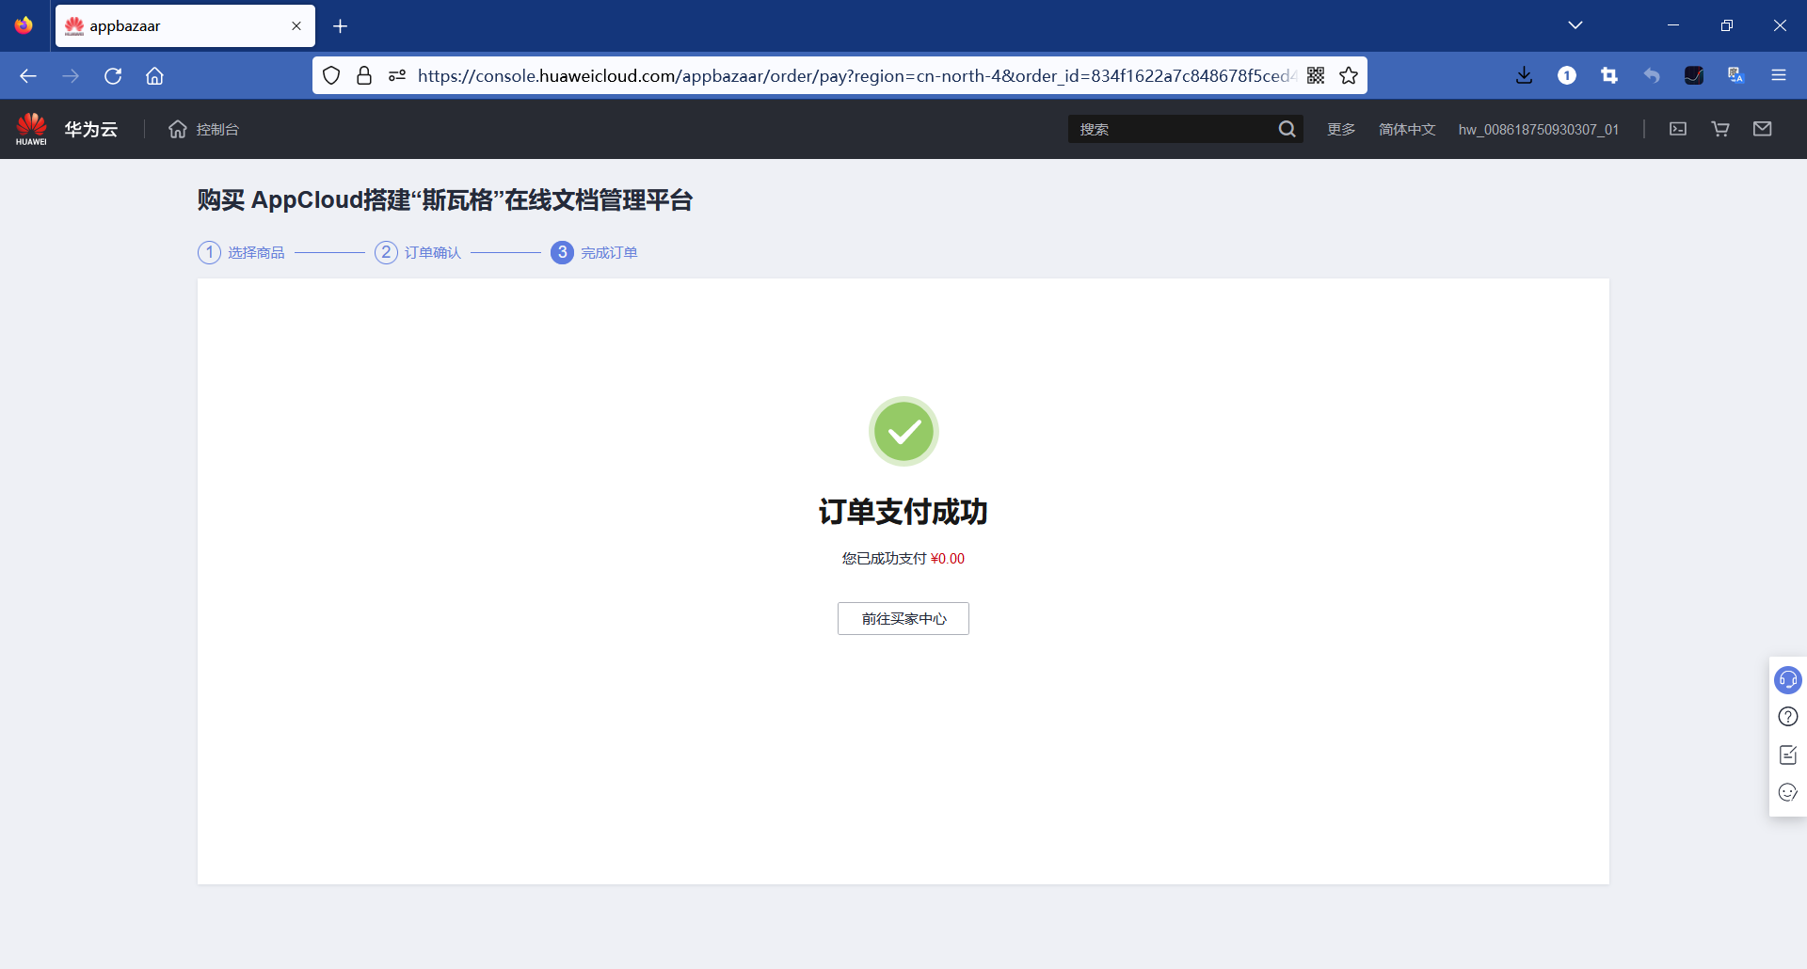1807x969 pixels.
Task: Click the feedback pencil icon on sidebar
Action: (1788, 754)
